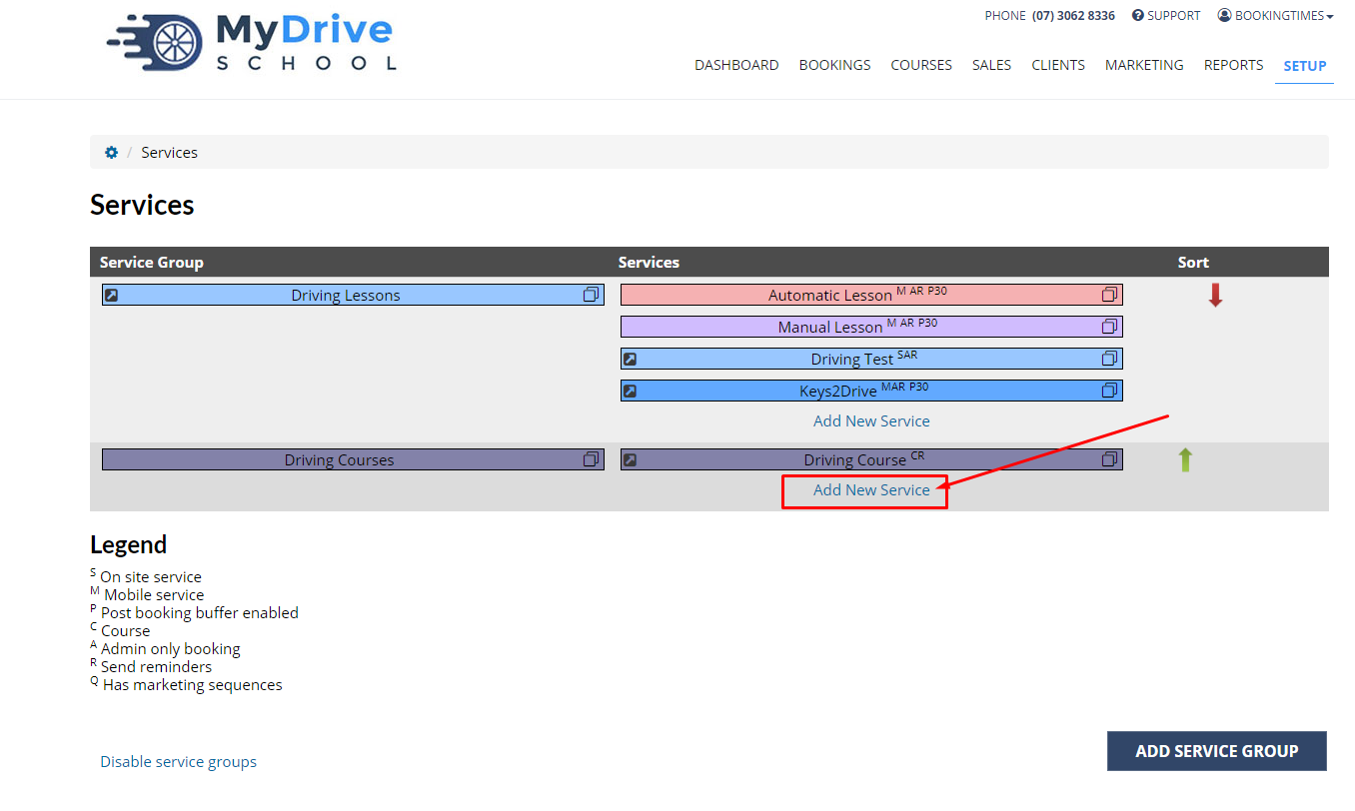Copy the Automatic Lesson service
Viewport: 1355px width, 811px height.
1109,295
